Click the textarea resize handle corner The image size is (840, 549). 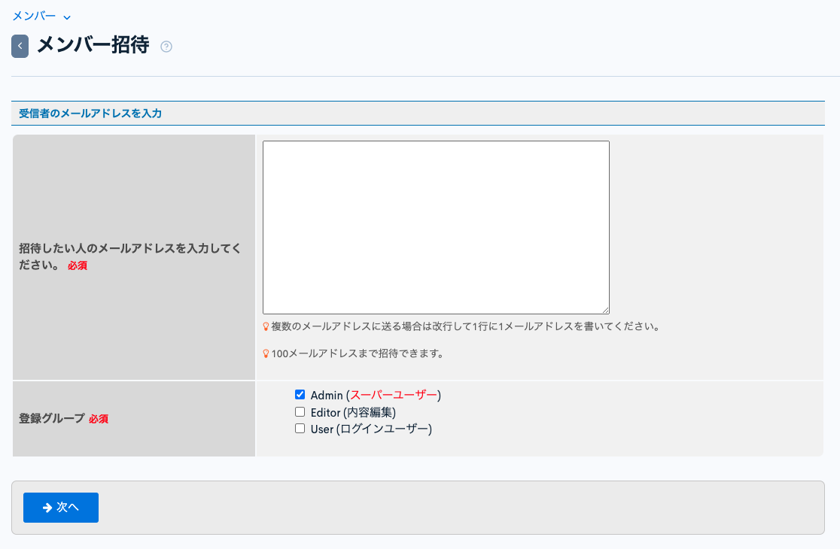pos(605,310)
